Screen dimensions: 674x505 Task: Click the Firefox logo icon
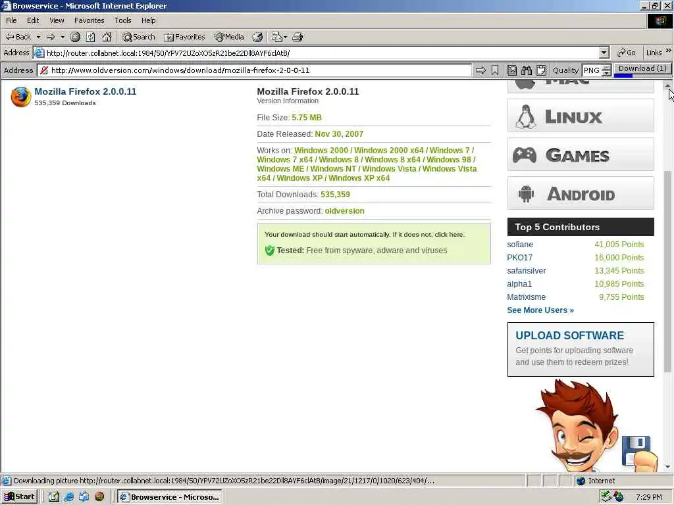(x=20, y=97)
